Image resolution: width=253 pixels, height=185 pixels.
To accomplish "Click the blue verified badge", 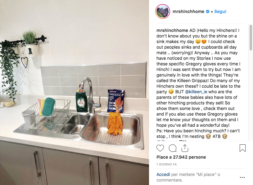I will click(208, 11).
